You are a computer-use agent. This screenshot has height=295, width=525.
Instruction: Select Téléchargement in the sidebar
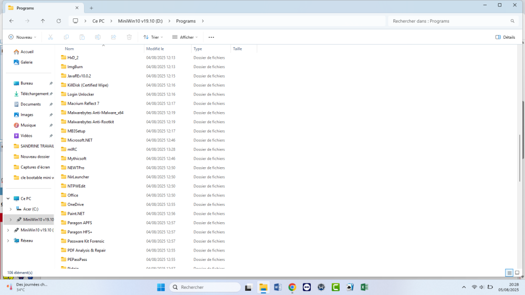(34, 94)
